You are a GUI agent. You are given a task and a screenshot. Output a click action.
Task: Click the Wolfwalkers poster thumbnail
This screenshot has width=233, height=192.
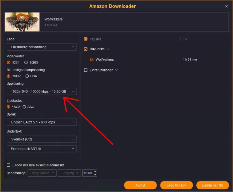(22, 22)
